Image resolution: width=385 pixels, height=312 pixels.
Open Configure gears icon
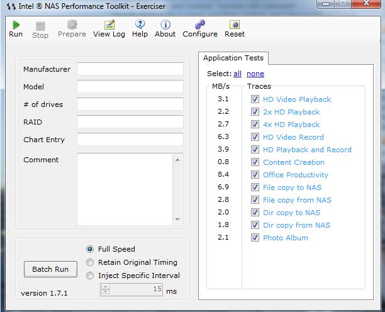[200, 25]
